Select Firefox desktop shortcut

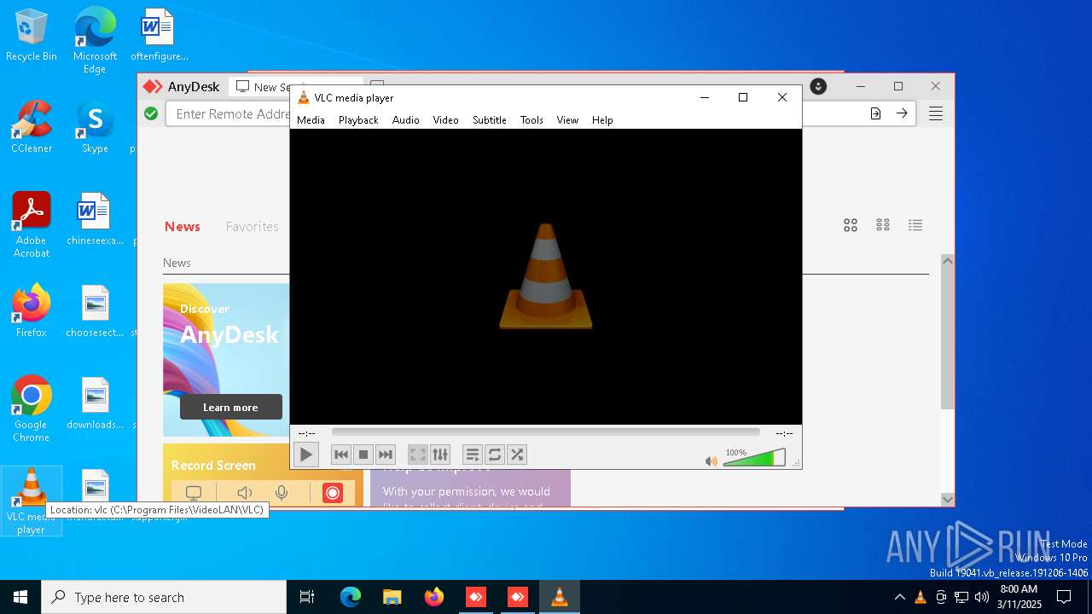pyautogui.click(x=32, y=311)
